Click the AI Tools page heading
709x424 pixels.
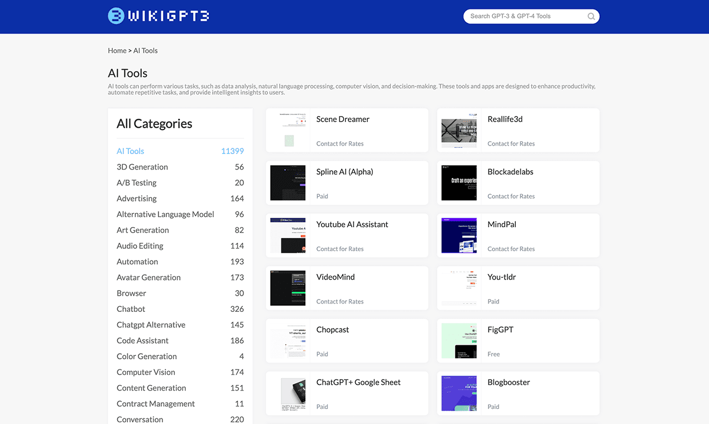(128, 73)
